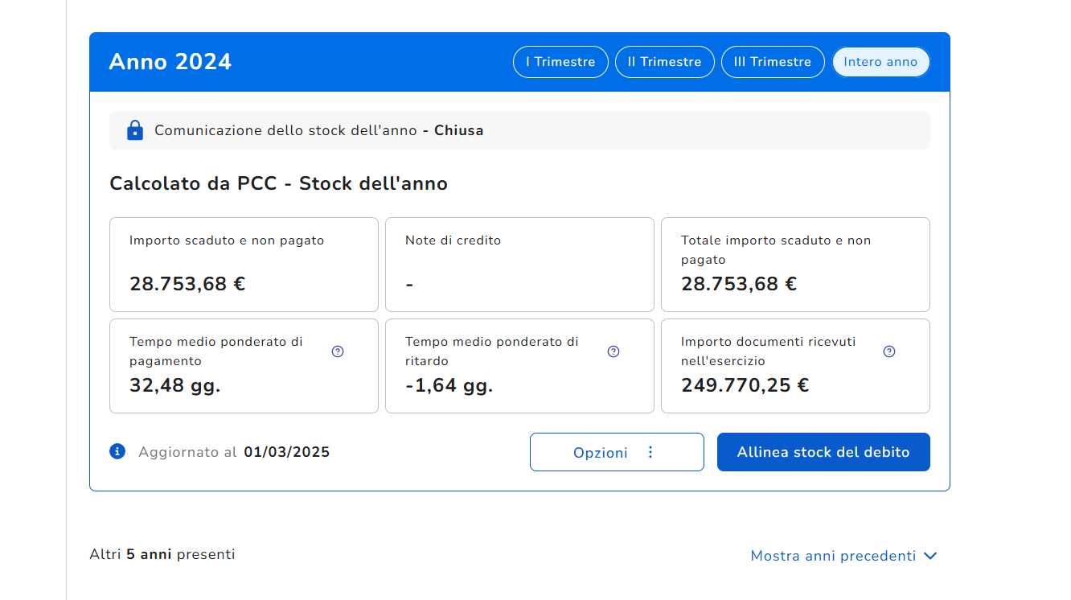The image size is (1071, 600).
Task: Select the Intero anno tab
Action: click(x=880, y=62)
